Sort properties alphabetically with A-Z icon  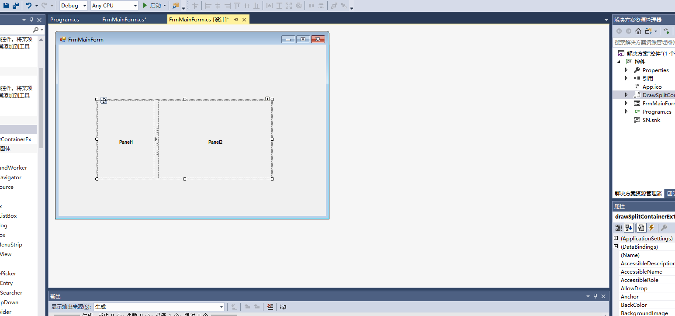629,228
